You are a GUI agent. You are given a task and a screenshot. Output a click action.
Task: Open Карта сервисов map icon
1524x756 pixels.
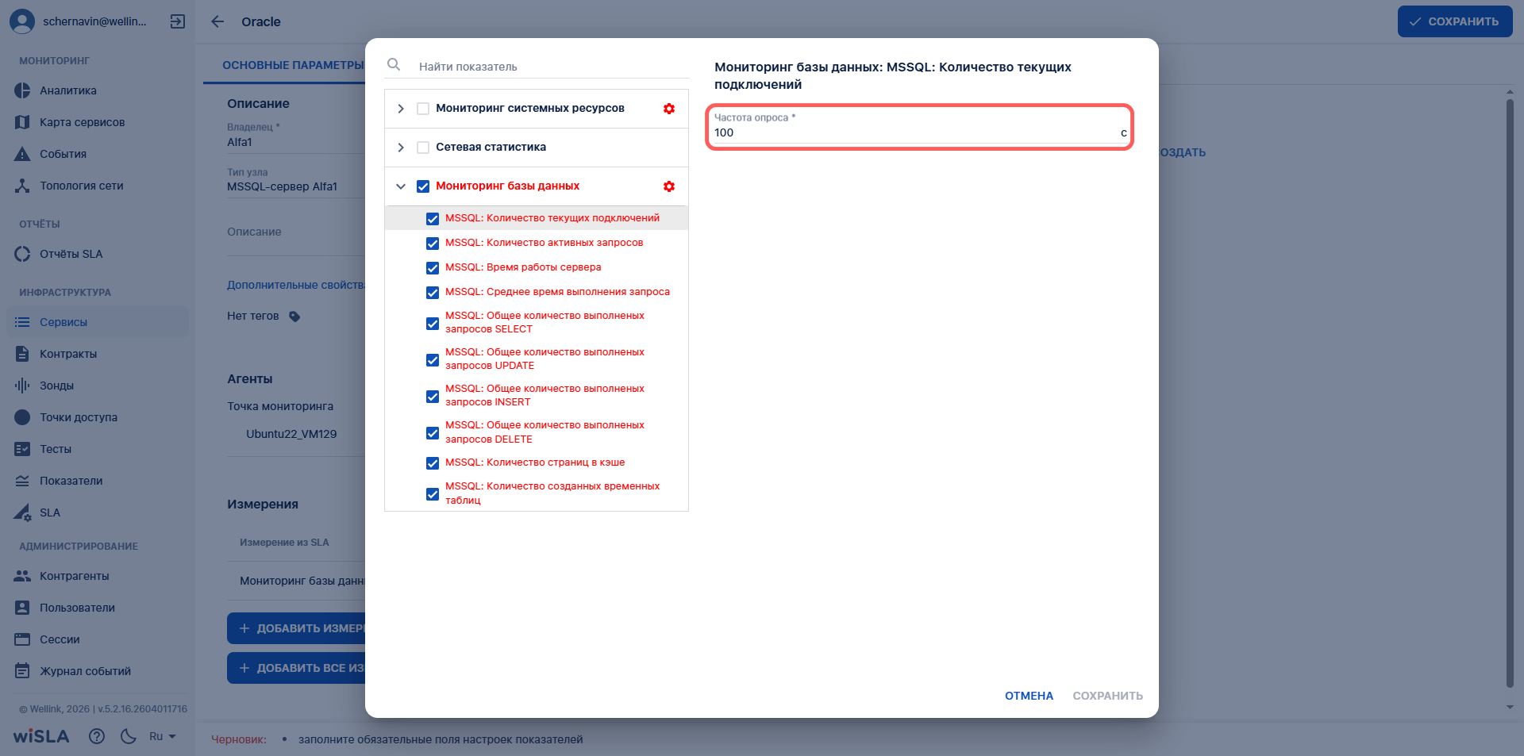pyautogui.click(x=22, y=122)
